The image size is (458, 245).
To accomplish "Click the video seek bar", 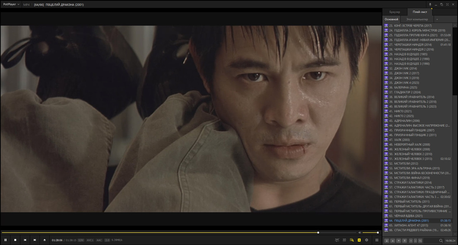I will (179, 233).
